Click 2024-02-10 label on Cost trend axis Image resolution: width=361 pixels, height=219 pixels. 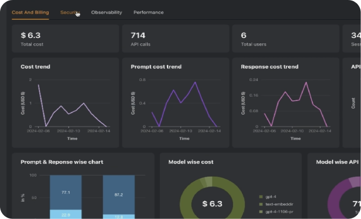pos(69,131)
